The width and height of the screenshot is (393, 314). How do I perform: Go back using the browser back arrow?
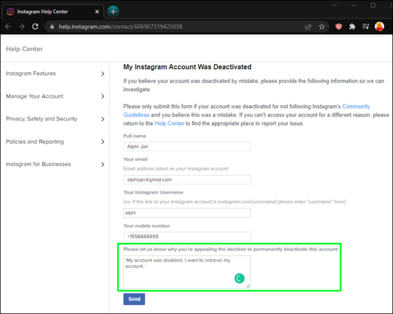tap(8, 27)
